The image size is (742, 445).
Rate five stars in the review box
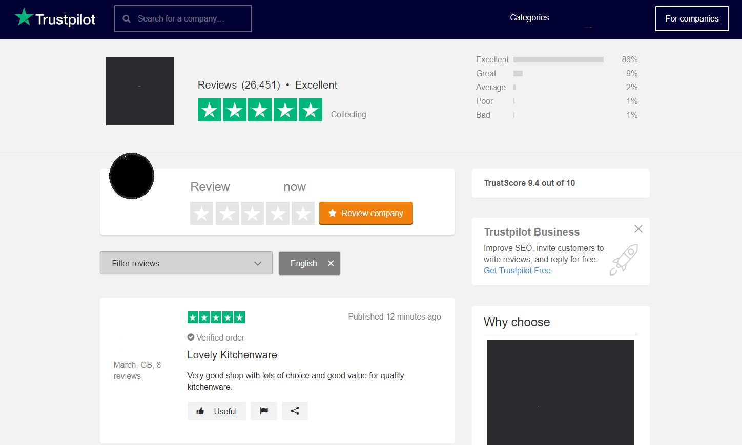tap(303, 213)
